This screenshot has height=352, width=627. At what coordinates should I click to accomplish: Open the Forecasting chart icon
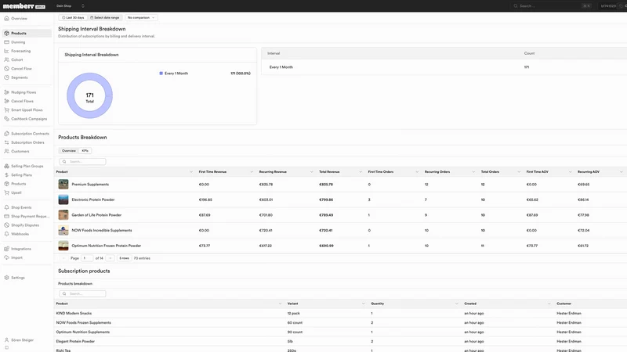tap(6, 51)
